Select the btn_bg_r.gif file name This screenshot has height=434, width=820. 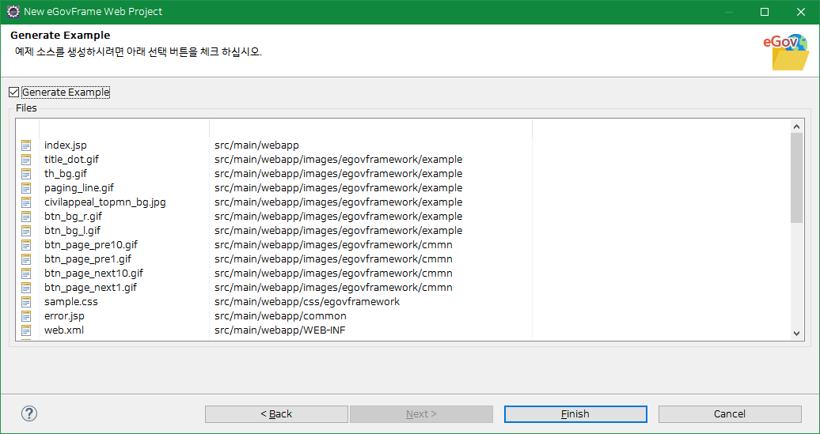(73, 217)
